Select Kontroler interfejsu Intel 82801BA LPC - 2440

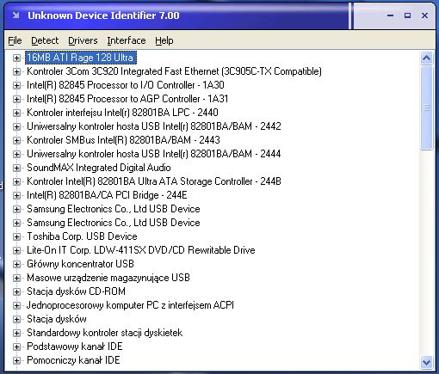[x=122, y=113]
